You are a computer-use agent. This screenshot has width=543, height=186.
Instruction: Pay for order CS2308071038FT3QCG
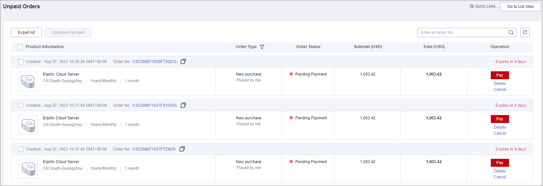[499, 75]
